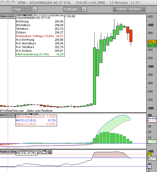Close the RSI indicator panel
The width and height of the screenshot is (157, 172).
coord(49,152)
